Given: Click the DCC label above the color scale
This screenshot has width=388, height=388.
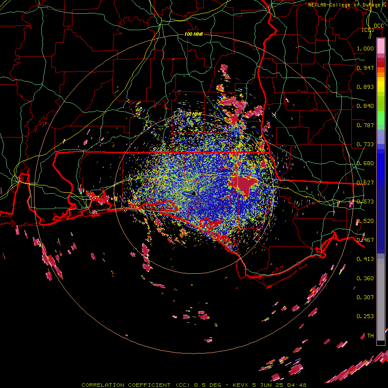Looking at the screenshot, I should click(x=379, y=26).
